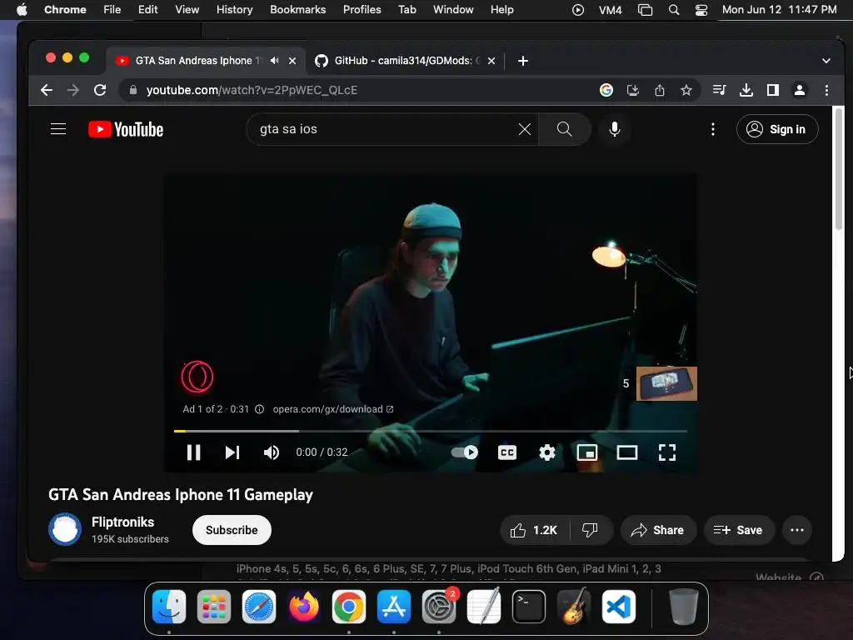
Task: Open macOS Control Center
Action: [x=701, y=10]
